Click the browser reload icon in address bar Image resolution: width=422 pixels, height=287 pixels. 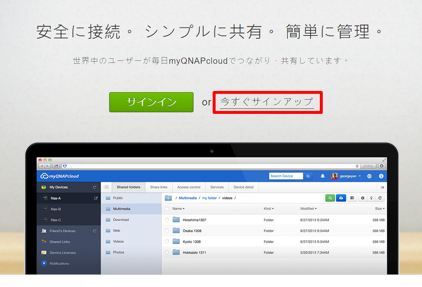357,166
